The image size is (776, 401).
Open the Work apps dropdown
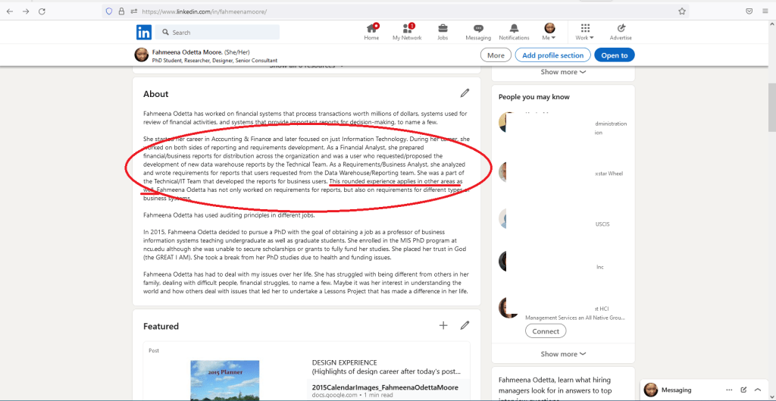(584, 32)
